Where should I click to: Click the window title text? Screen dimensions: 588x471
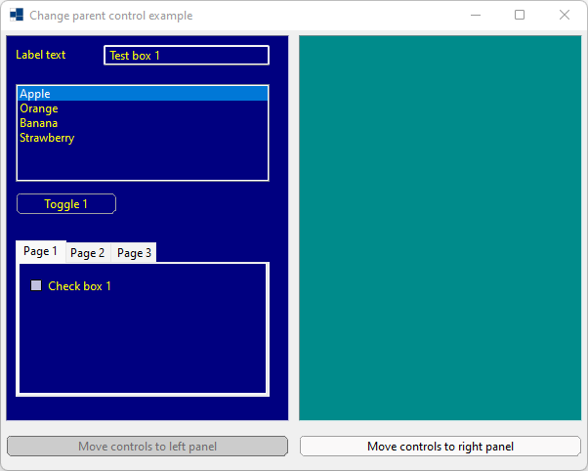coord(110,16)
